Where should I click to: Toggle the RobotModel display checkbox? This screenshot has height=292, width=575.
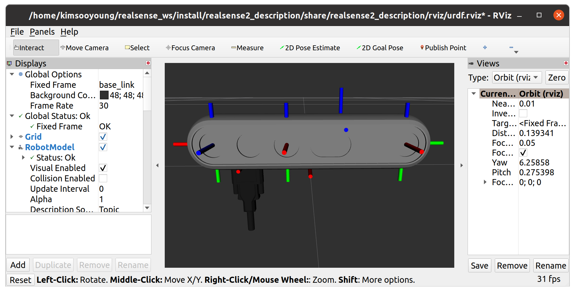tap(103, 147)
